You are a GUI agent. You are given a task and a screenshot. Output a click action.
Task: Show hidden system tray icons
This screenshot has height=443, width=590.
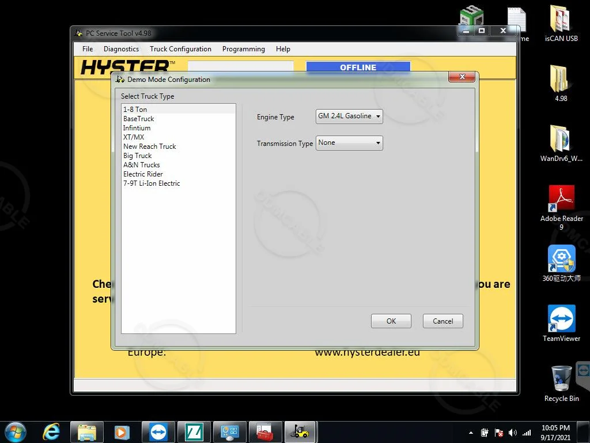pyautogui.click(x=471, y=433)
